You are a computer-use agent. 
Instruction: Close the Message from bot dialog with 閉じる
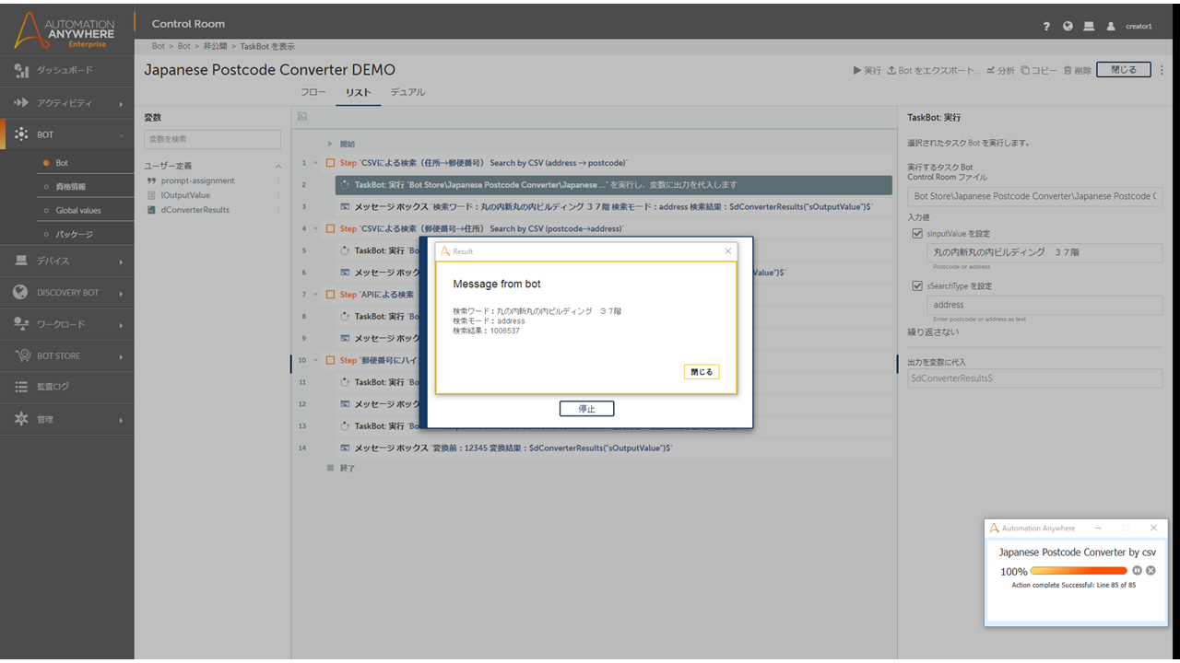pos(701,372)
